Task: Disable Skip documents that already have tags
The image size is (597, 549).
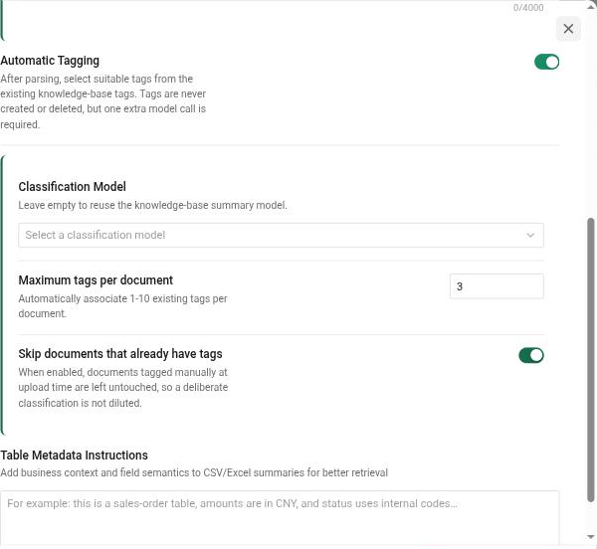Action: coord(530,355)
